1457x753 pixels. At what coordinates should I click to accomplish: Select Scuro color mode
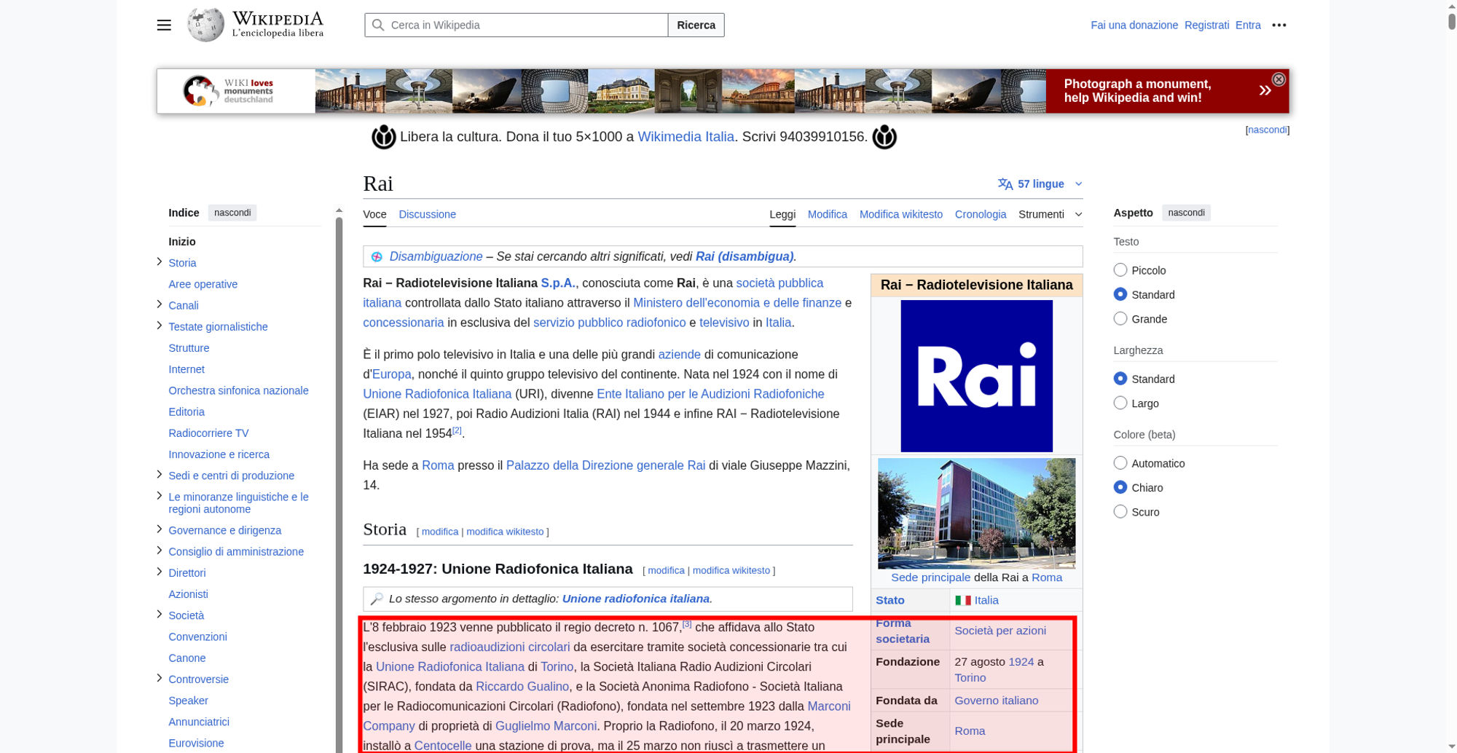click(x=1120, y=511)
